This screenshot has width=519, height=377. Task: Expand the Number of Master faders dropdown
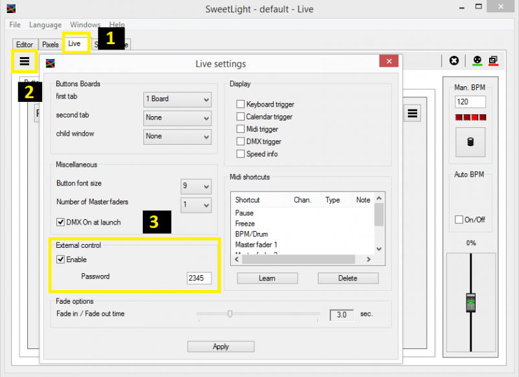(x=196, y=205)
